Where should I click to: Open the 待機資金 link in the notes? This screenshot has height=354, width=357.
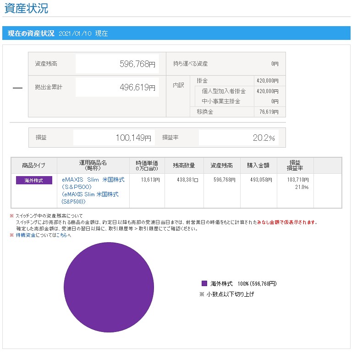click(26, 235)
